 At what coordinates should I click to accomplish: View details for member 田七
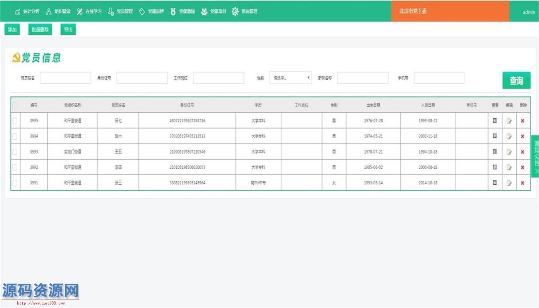point(495,121)
